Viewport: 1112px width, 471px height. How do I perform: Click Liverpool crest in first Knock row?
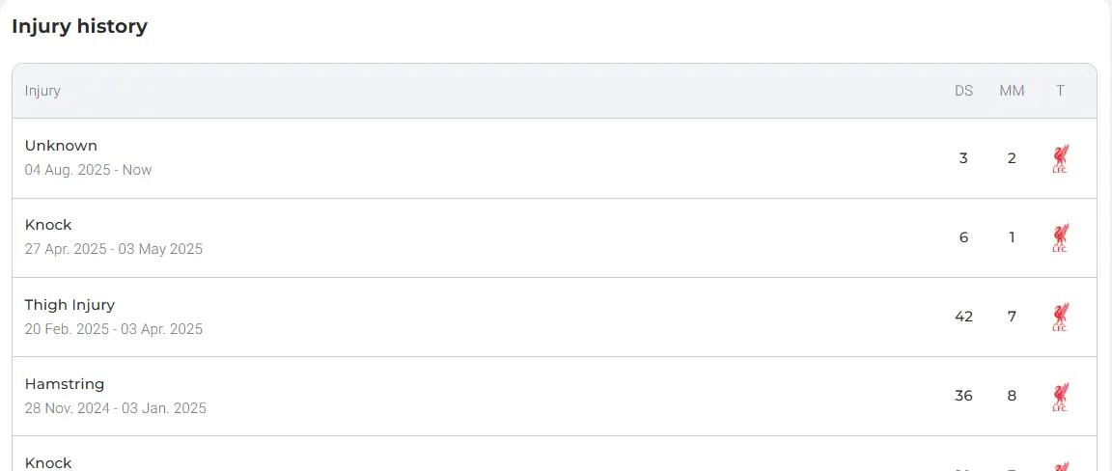(x=1060, y=238)
